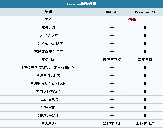Click the 1.2万元 price difference text
The height and width of the screenshot is (128, 163).
[130, 20]
